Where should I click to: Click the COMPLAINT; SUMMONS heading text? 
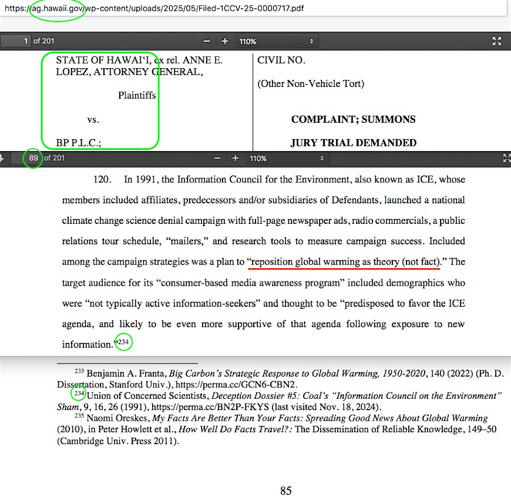(353, 120)
